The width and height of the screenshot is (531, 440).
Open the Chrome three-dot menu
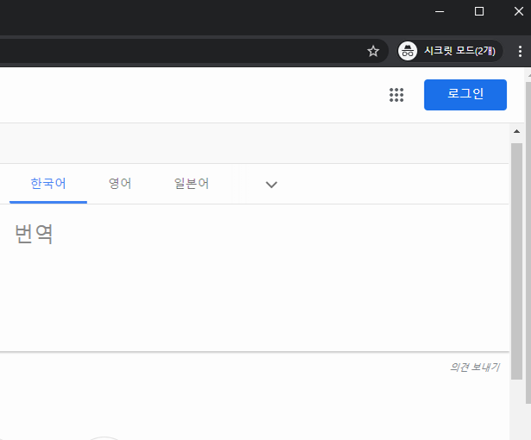pyautogui.click(x=520, y=51)
